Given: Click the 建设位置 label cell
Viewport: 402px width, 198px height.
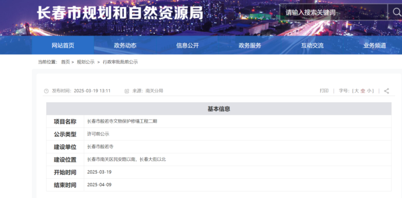Looking at the screenshot, I should [x=65, y=160].
